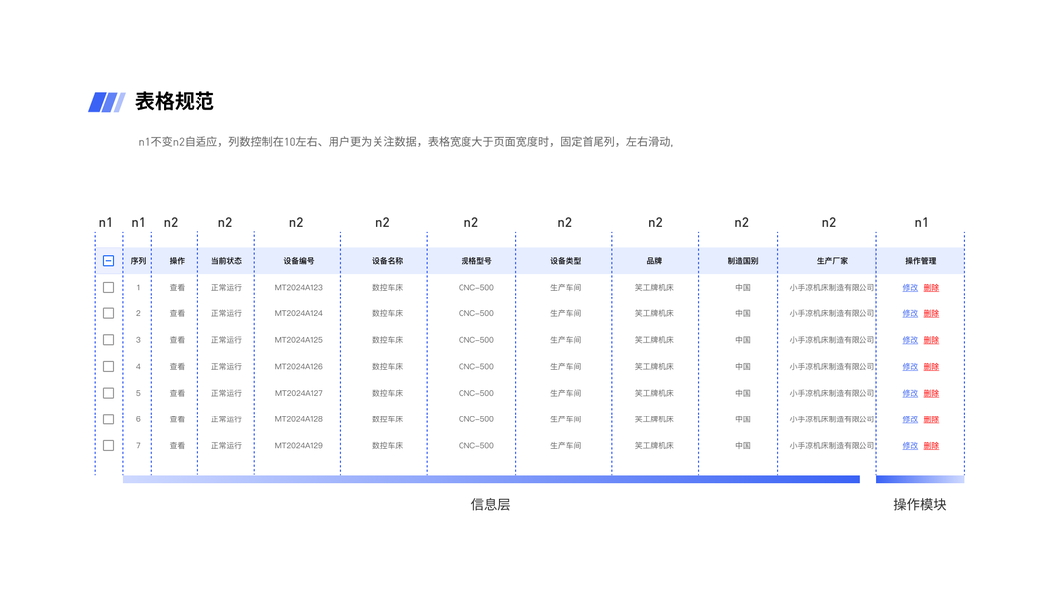
Task: Click 删除 for device MT2024A124
Action: pos(931,313)
